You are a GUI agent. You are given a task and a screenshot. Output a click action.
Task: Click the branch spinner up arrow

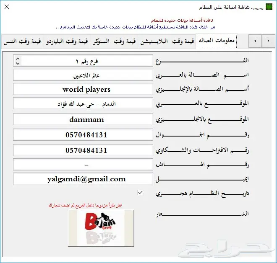(x=18, y=58)
